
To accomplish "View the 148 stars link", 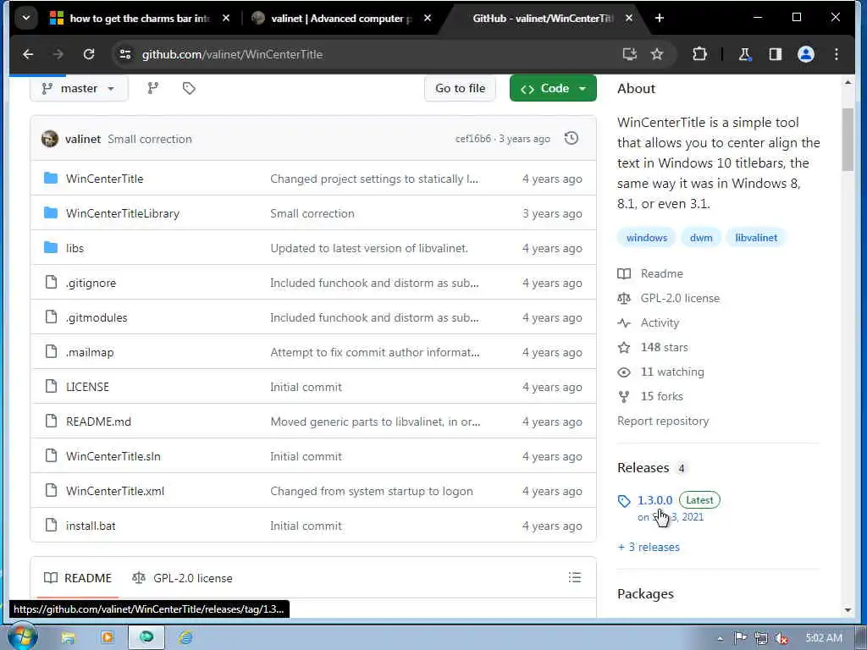I will [x=653, y=347].
